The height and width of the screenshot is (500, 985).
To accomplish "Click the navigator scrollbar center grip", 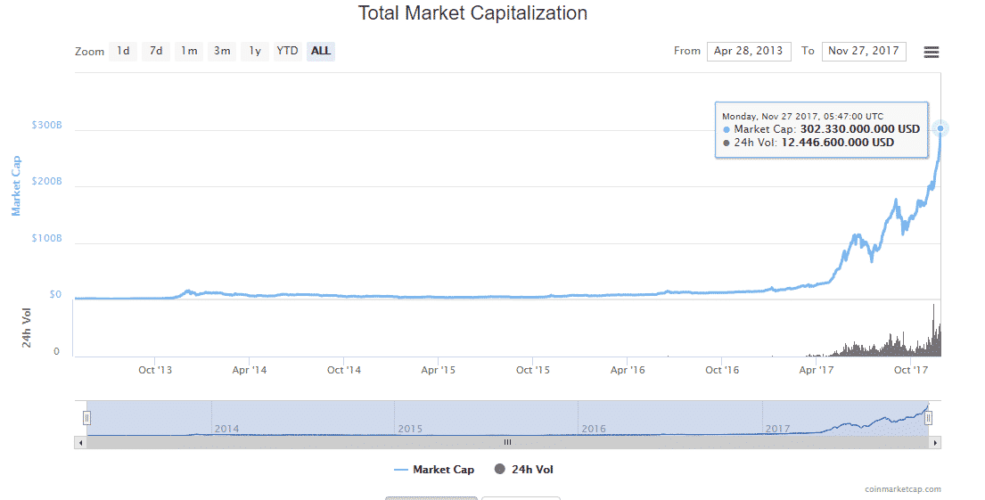I will (507, 442).
